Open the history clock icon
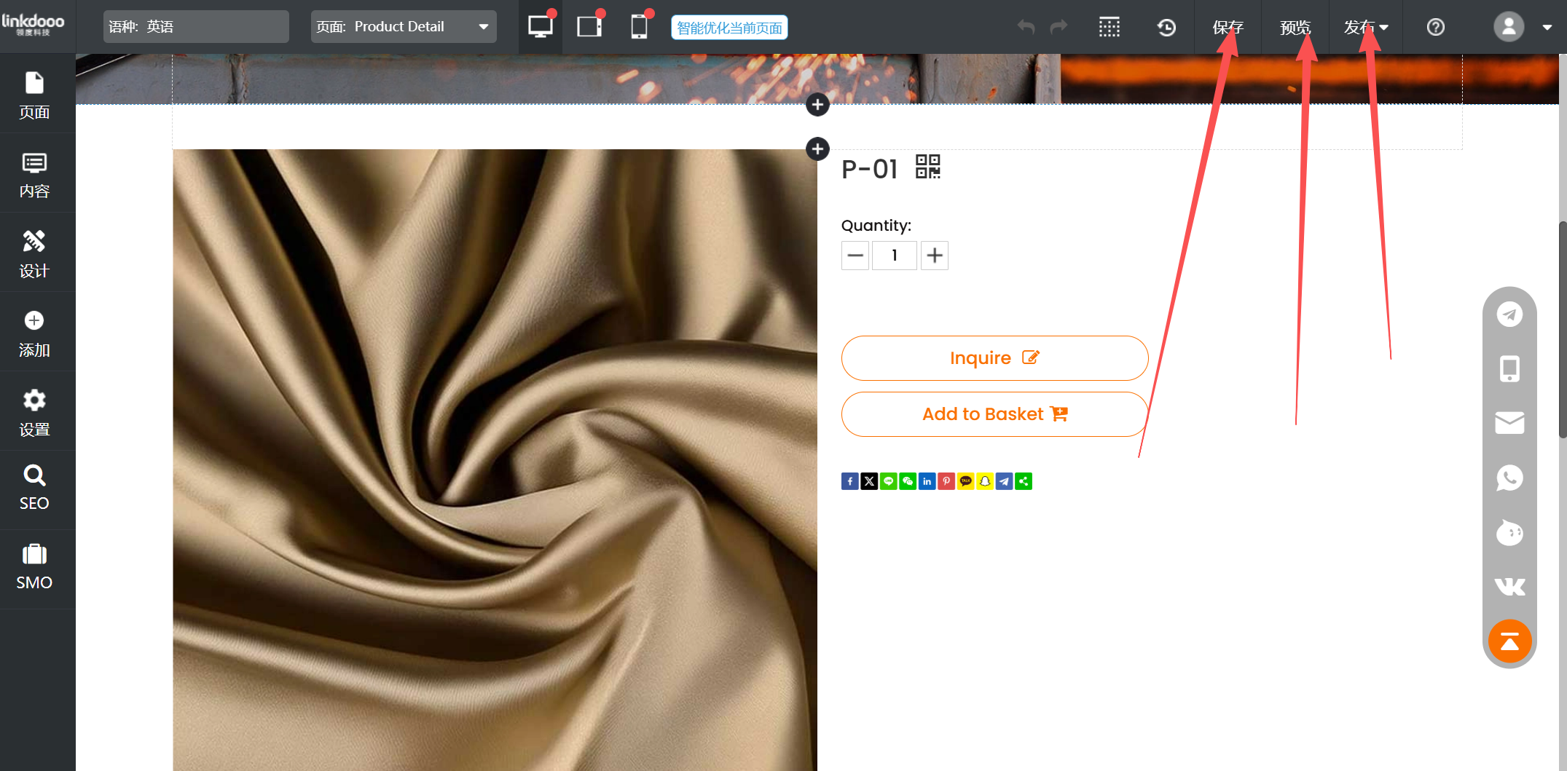The width and height of the screenshot is (1567, 771). (x=1166, y=28)
